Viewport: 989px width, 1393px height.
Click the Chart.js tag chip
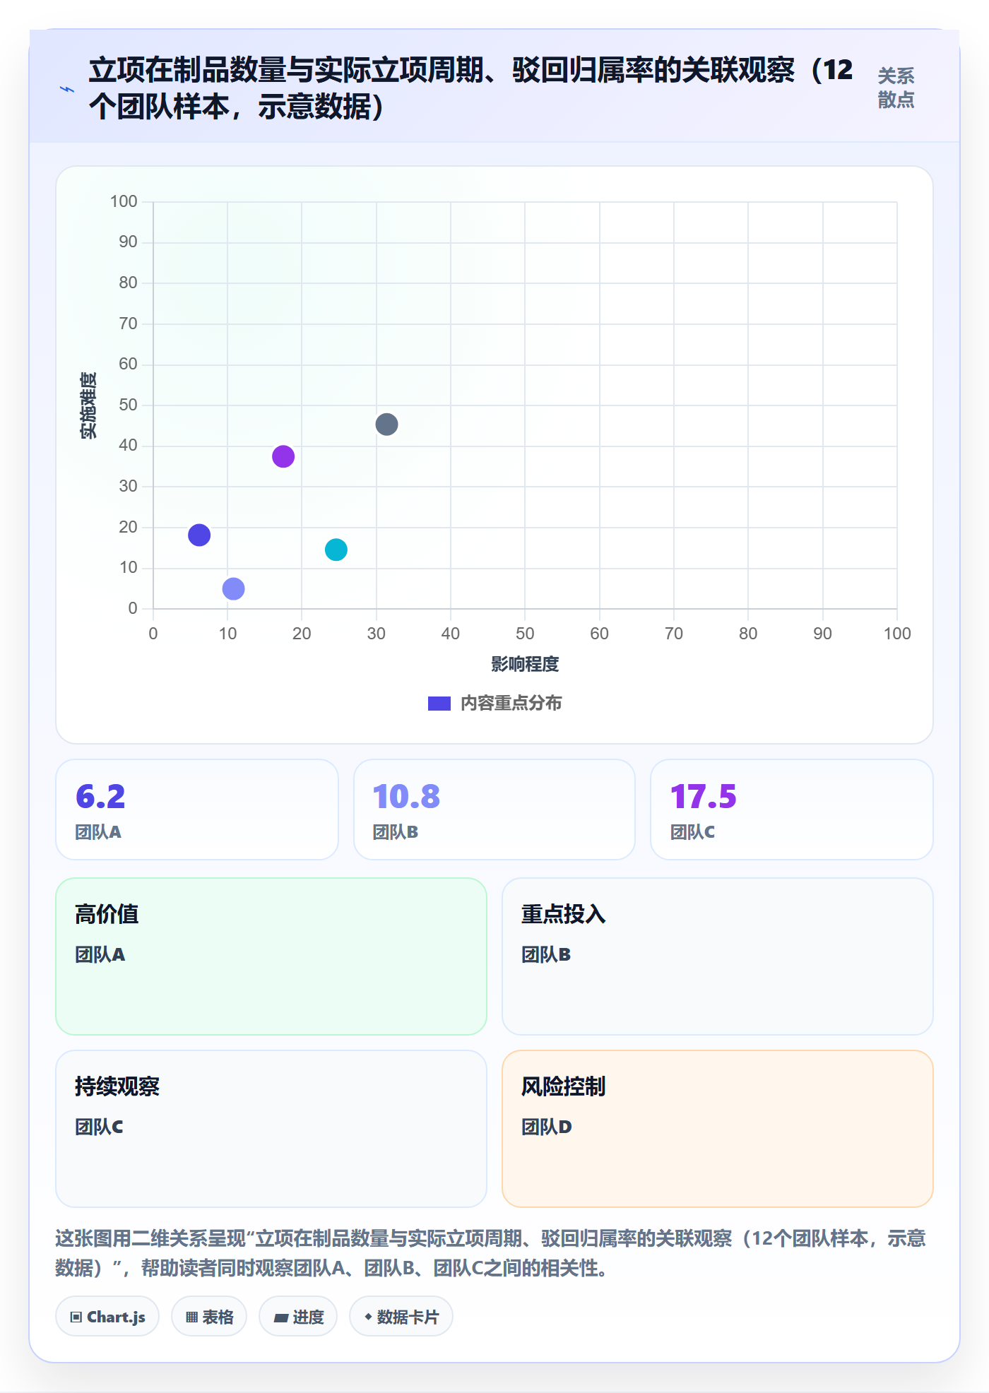pos(107,1317)
